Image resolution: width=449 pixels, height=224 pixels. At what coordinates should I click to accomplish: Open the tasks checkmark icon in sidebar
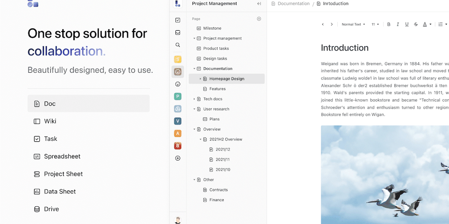click(x=178, y=20)
